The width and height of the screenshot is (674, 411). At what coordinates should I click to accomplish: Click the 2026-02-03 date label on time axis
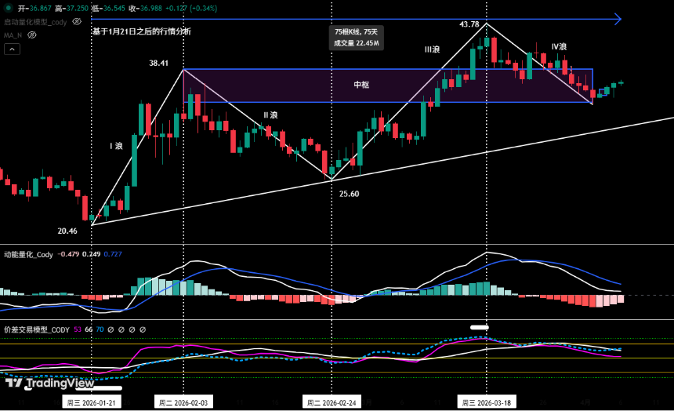tap(183, 402)
